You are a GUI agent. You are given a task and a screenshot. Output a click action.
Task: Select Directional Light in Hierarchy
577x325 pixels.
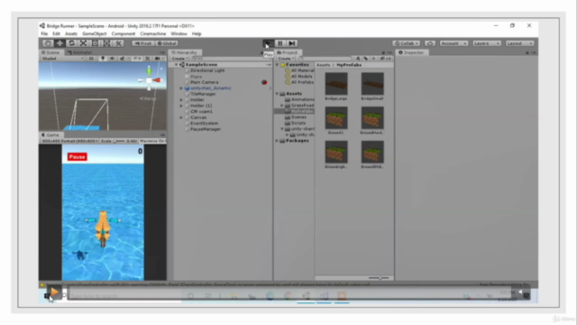pos(207,70)
